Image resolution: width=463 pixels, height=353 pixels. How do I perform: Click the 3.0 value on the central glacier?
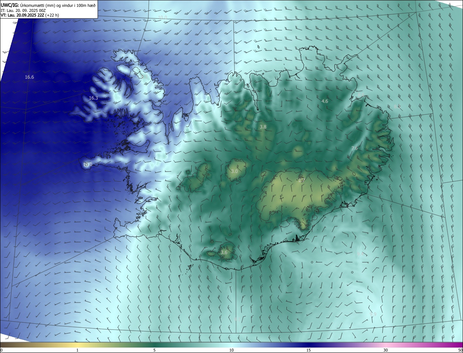coord(234,171)
